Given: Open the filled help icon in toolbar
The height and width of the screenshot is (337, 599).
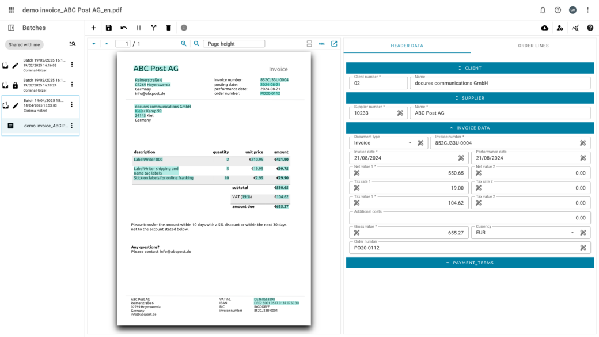Looking at the screenshot, I should pyautogui.click(x=590, y=28).
